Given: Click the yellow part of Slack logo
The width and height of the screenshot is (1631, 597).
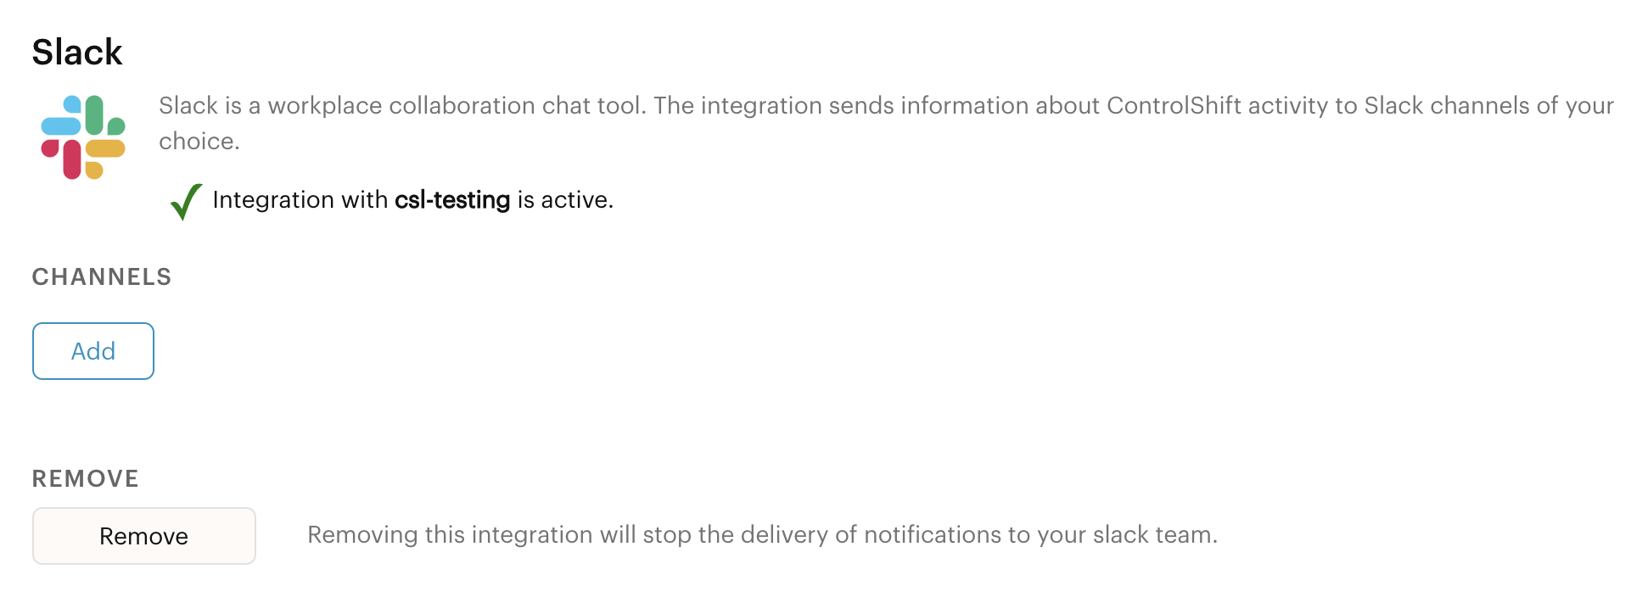Looking at the screenshot, I should 104,158.
